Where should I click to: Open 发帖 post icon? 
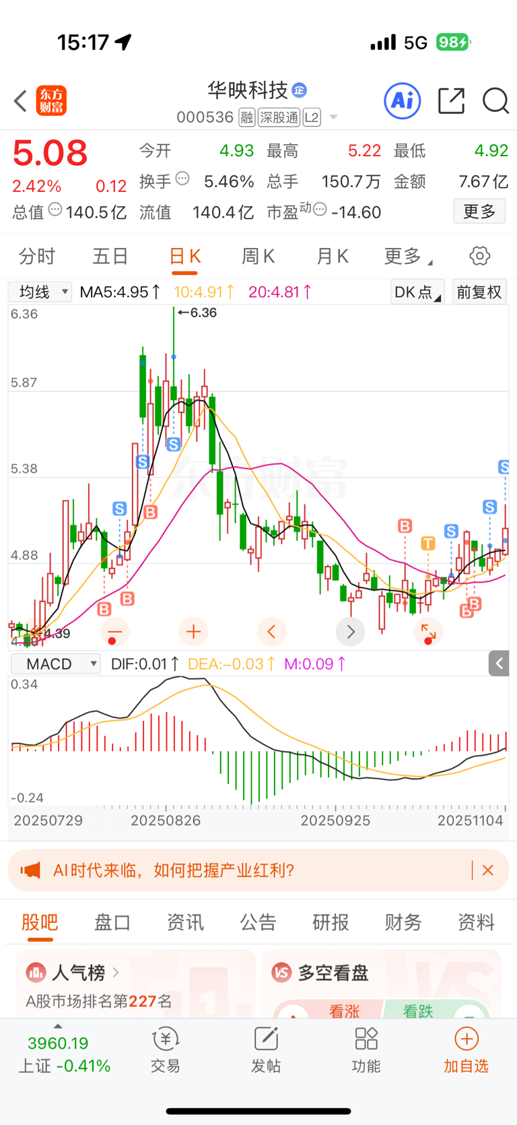(266, 1050)
